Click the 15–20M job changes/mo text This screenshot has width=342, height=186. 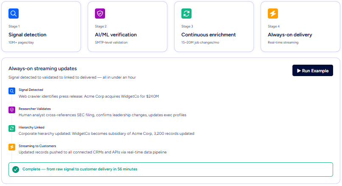(x=200, y=42)
